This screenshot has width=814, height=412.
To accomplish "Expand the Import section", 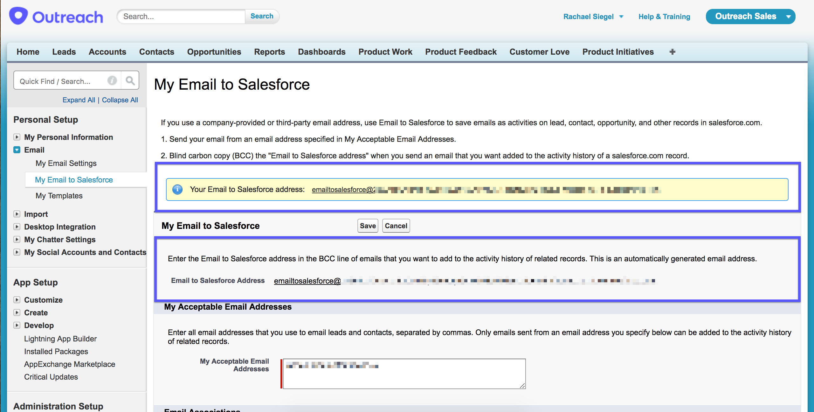I will click(17, 214).
